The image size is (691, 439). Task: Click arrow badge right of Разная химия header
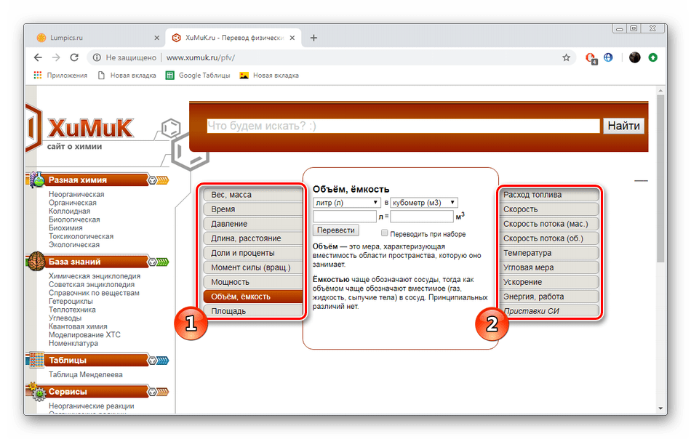point(158,180)
